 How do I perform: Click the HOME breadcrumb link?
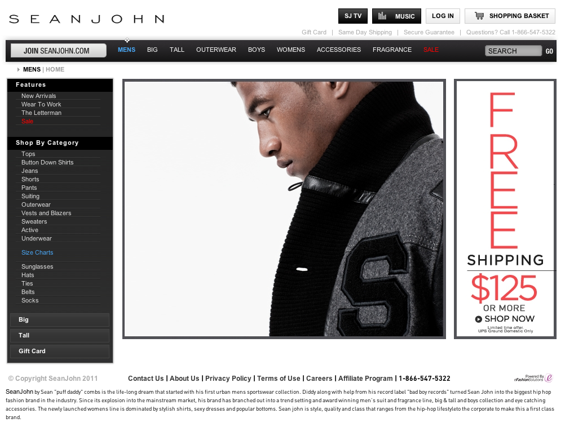coord(55,69)
